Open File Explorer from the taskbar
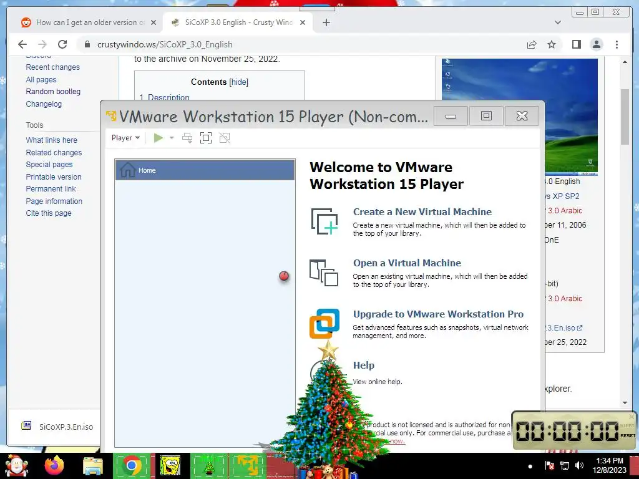The width and height of the screenshot is (639, 479). pos(93,466)
